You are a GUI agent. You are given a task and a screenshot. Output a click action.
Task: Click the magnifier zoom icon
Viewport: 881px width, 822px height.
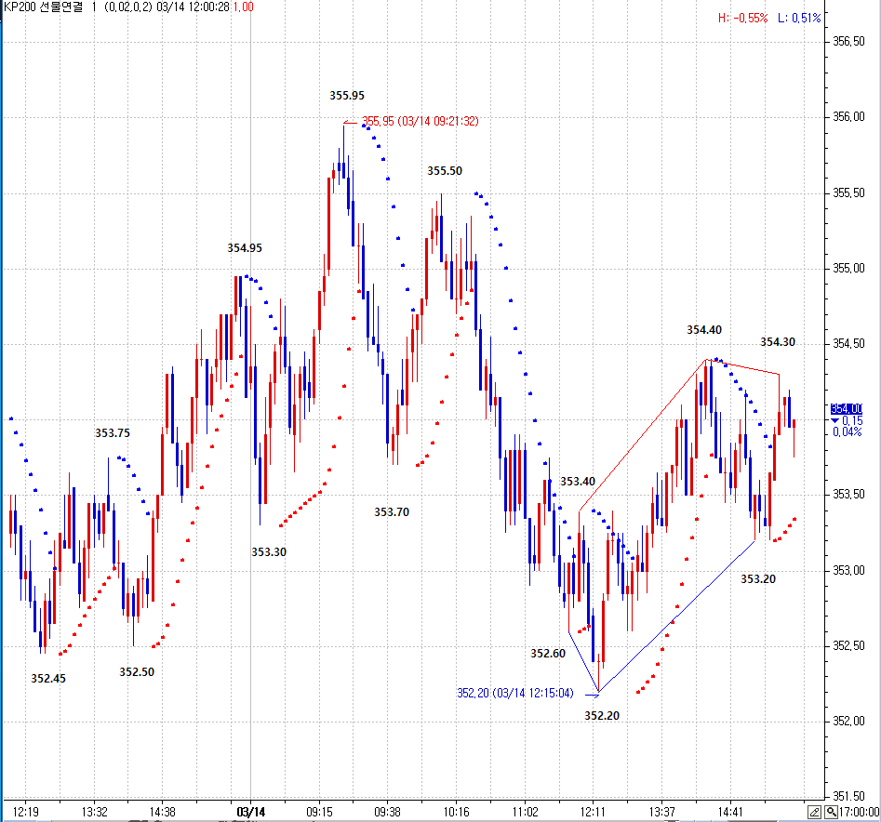(831, 812)
